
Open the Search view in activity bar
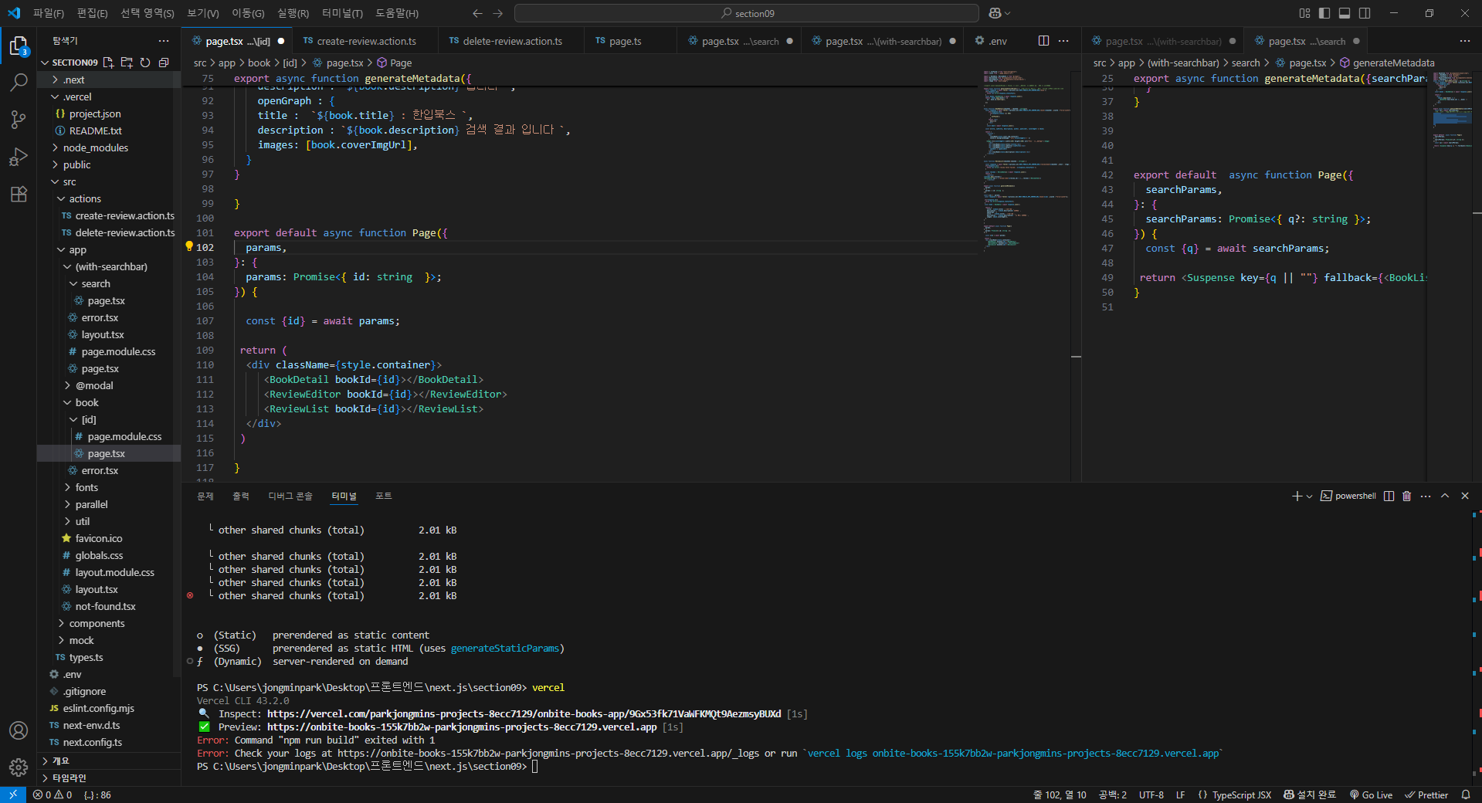(19, 82)
